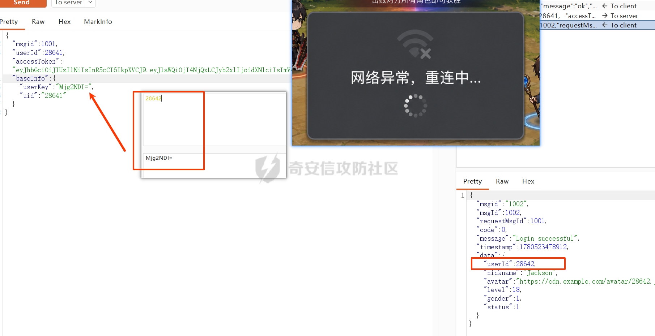Viewport: 655px width, 336px height.
Task: Click the left arrow icon beside first To client
Action: click(x=605, y=6)
